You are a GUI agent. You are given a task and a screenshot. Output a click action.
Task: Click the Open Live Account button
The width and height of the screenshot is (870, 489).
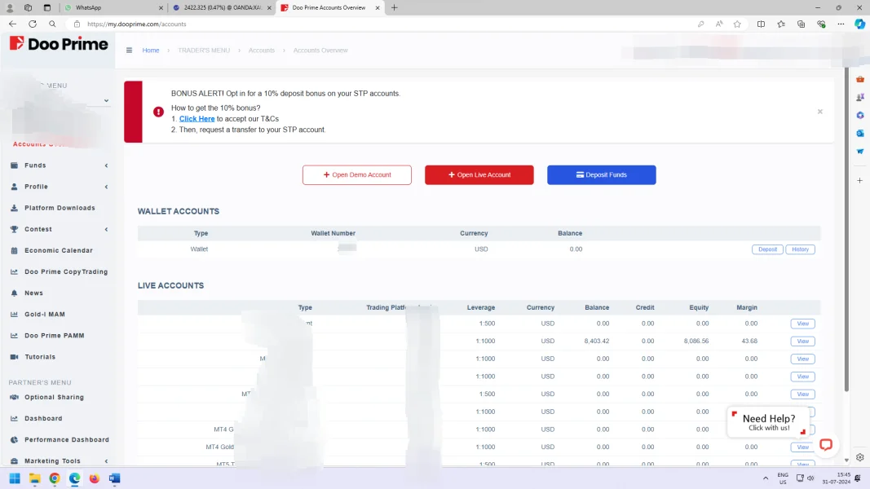(x=479, y=175)
